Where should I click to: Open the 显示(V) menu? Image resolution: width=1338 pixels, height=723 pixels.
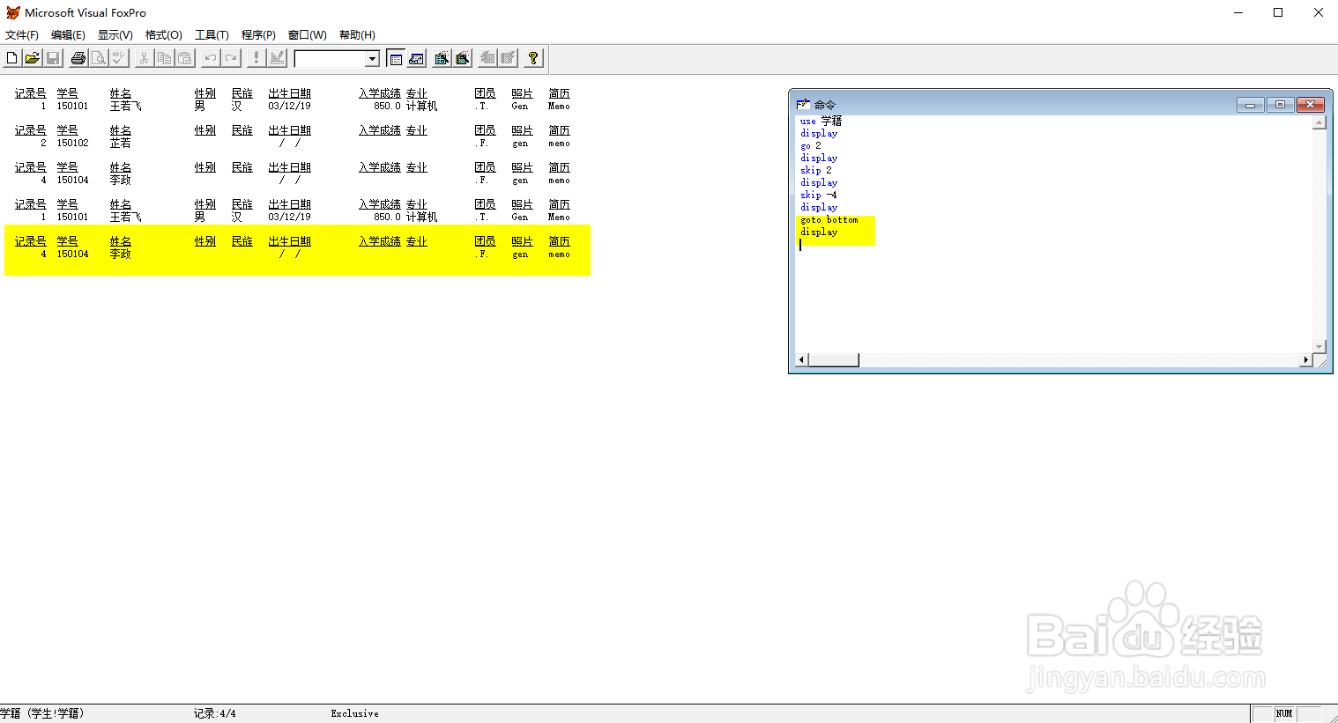click(x=115, y=35)
